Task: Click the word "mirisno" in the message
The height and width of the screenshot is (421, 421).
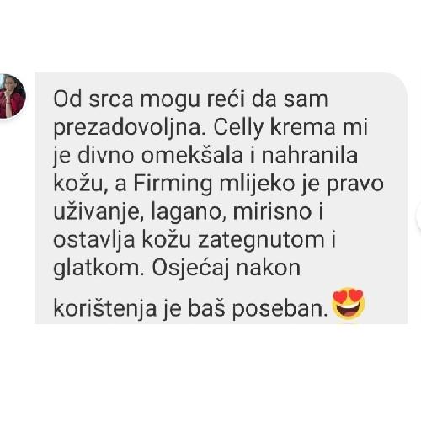Action: point(272,212)
